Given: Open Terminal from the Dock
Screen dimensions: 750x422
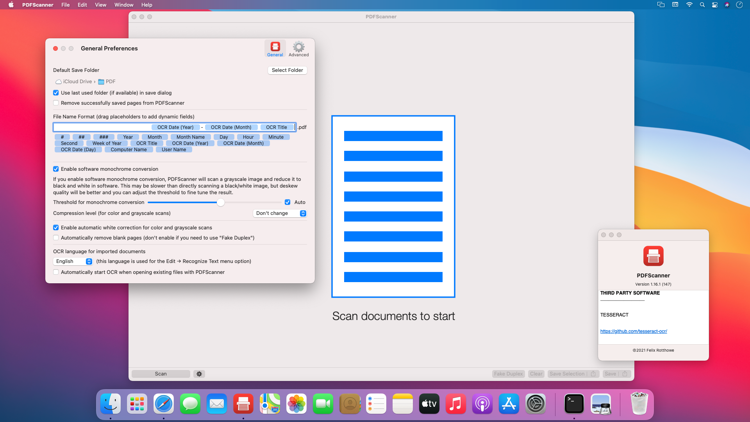Looking at the screenshot, I should 574,404.
